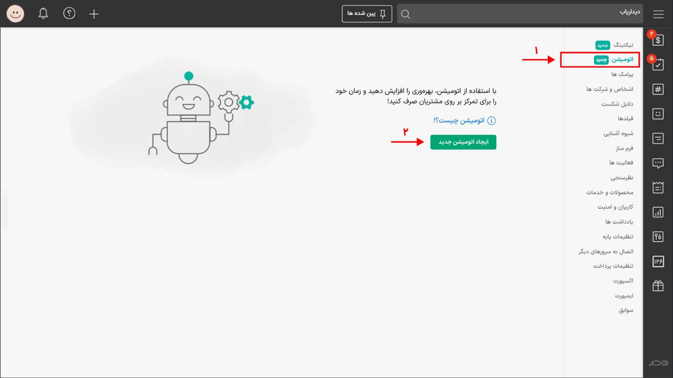673x378 pixels.
Task: Open the notification bell
Action: coord(43,14)
